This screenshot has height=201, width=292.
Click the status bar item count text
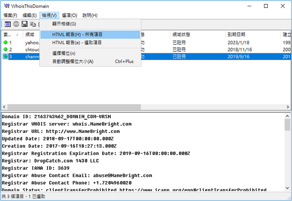23,196
